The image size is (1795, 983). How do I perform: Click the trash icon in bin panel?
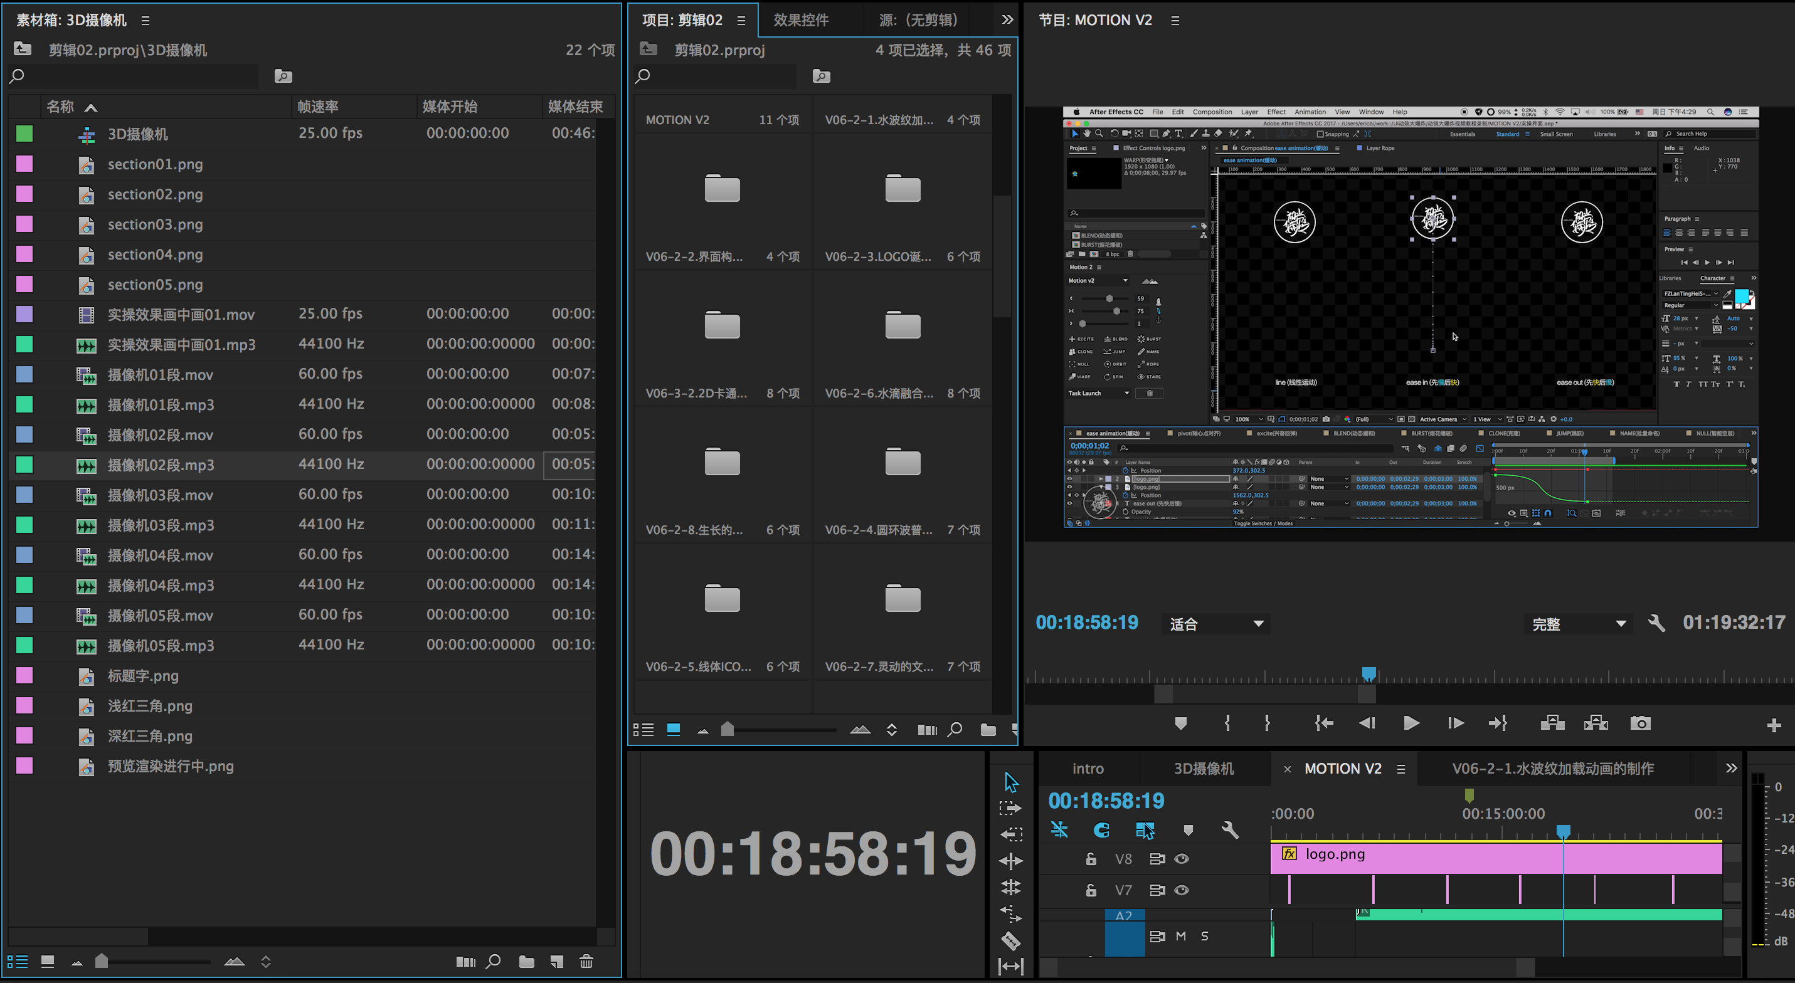coord(586,962)
